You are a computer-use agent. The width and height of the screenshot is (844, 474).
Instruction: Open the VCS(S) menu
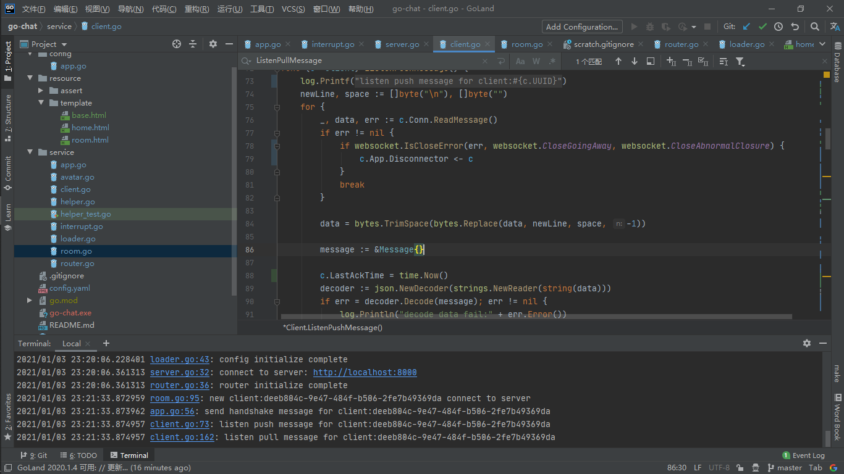click(x=293, y=9)
